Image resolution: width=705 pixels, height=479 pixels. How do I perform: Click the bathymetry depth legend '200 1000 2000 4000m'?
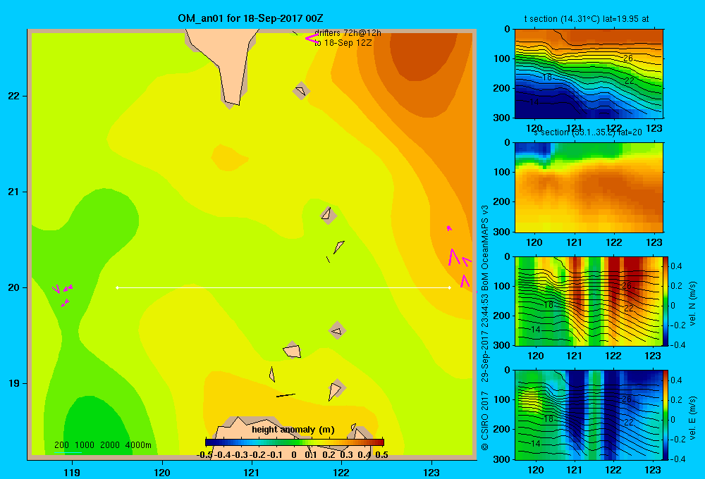point(102,445)
